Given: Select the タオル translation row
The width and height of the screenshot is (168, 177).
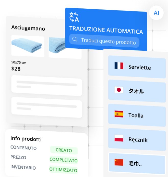Looking at the screenshot, I should click(137, 91).
